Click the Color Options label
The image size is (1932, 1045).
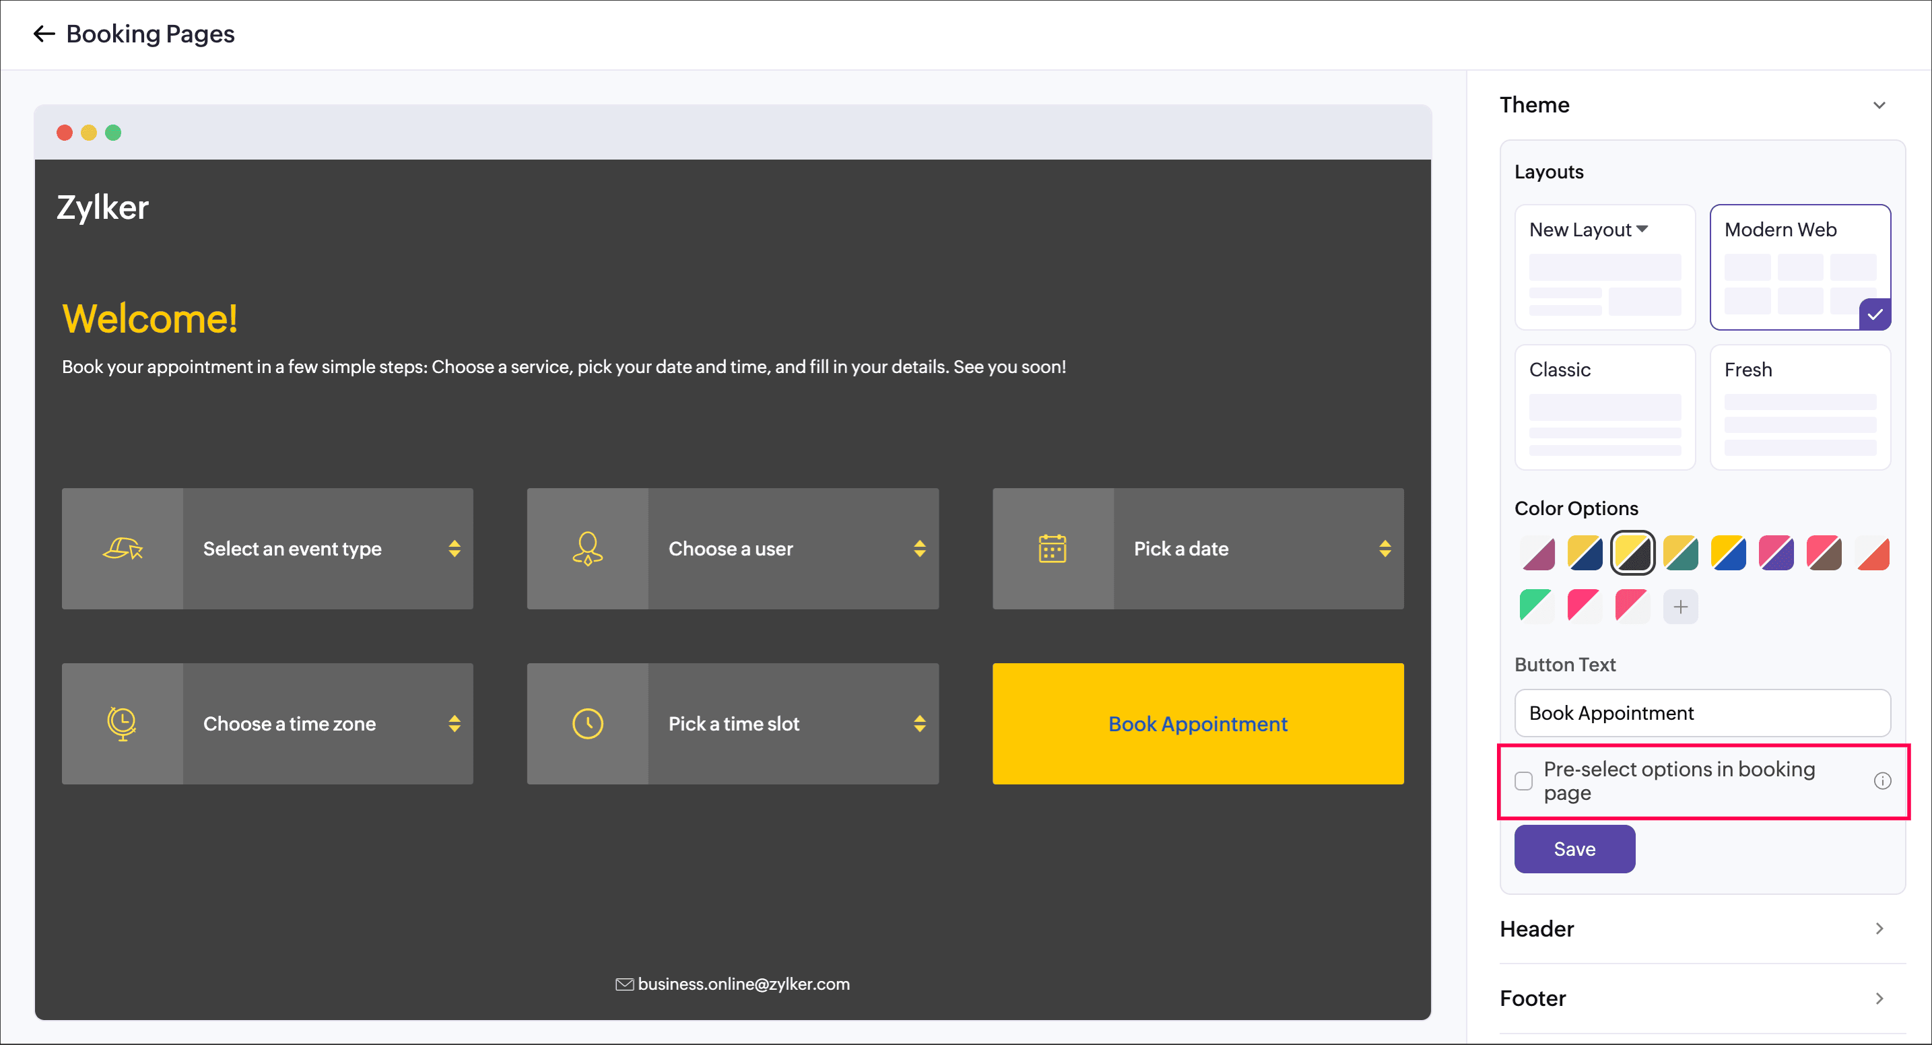[x=1576, y=508]
